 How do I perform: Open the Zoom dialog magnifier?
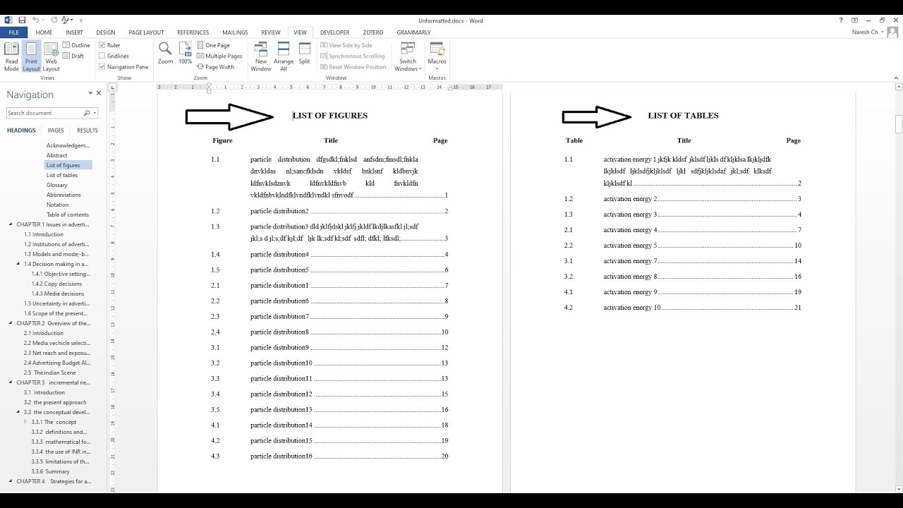tap(165, 54)
